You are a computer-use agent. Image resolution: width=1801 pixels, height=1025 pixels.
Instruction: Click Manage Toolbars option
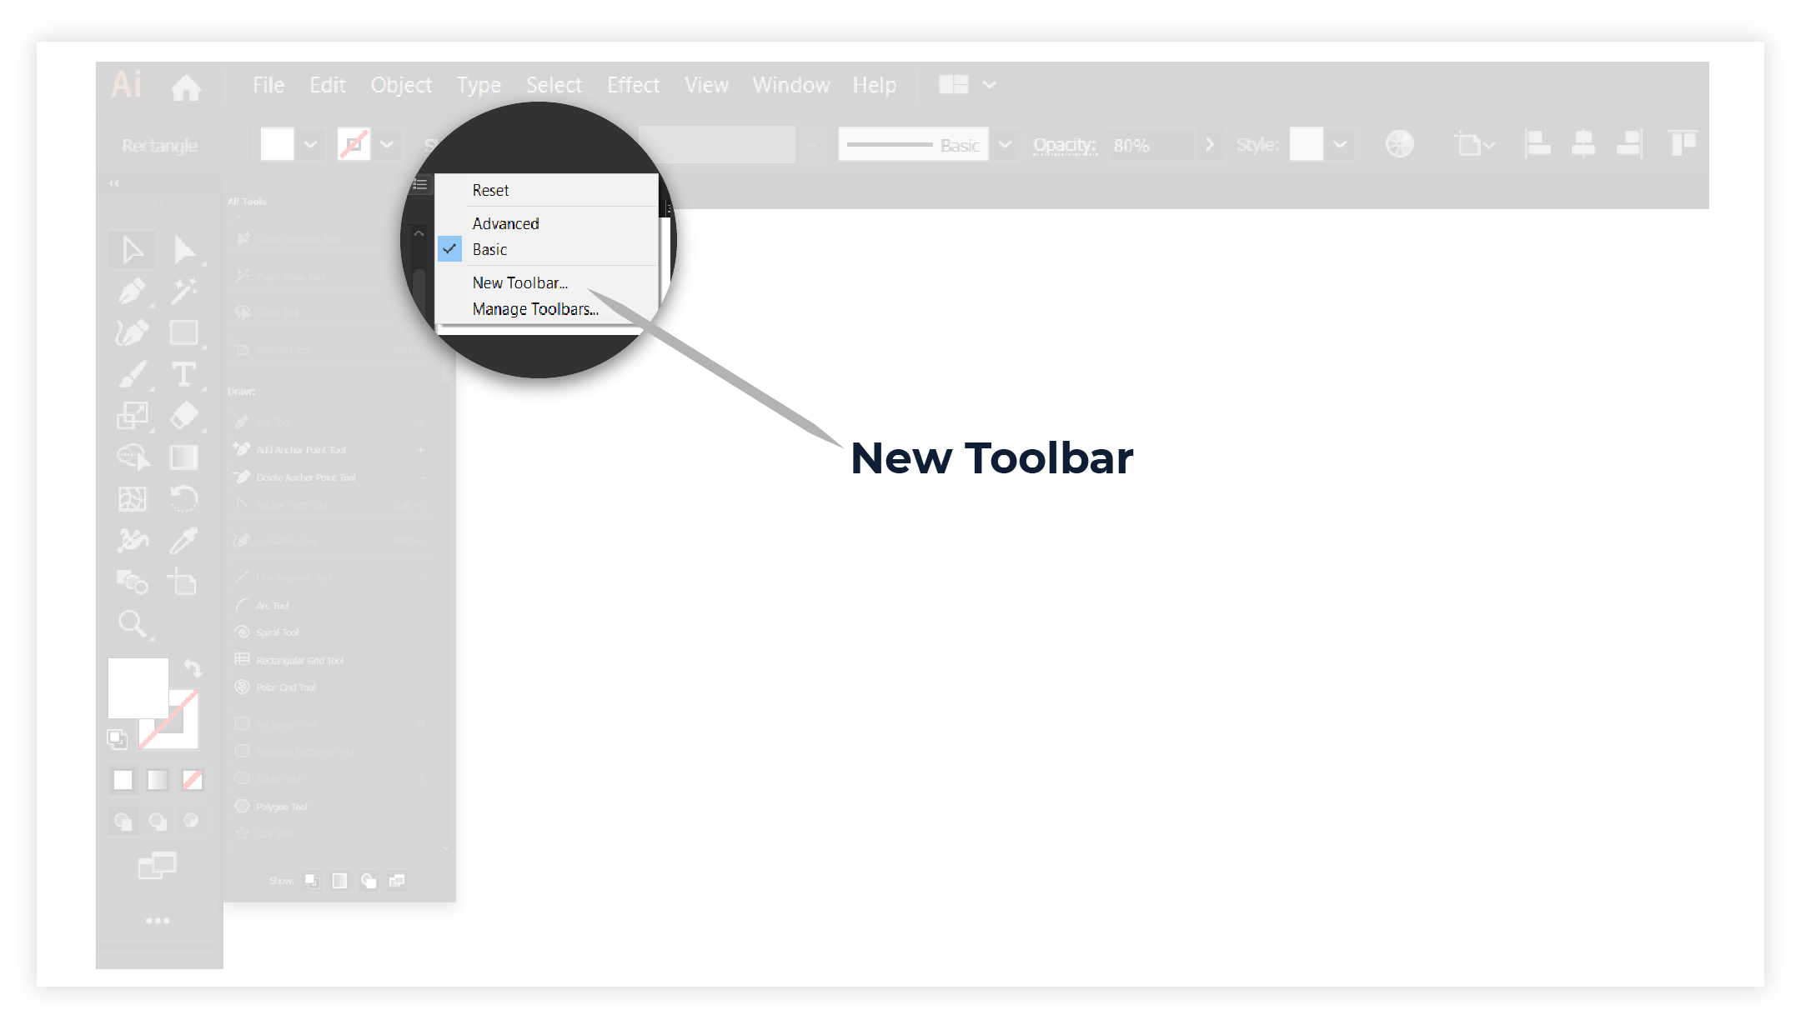535,309
